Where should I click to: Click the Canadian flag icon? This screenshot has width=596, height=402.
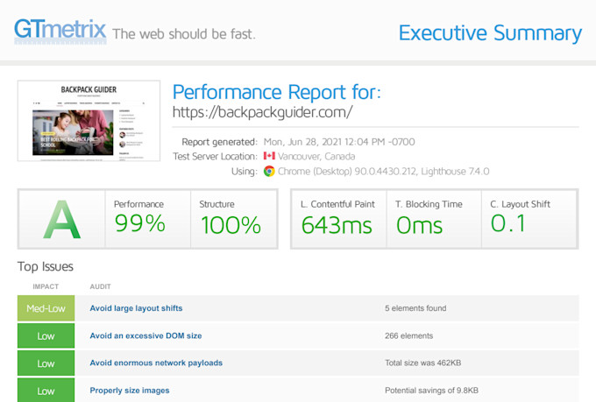[269, 156]
